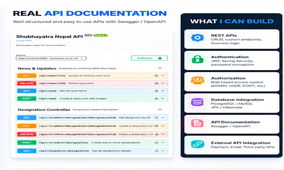
Task: Expand GET designation by ID chevron
Action: [x=163, y=118]
